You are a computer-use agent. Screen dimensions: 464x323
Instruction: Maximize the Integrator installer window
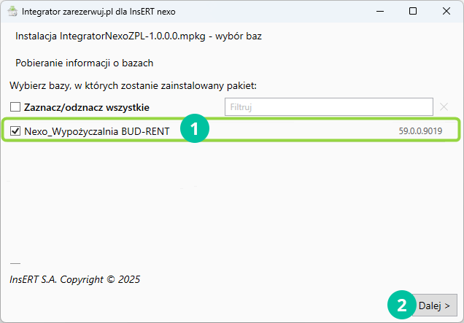point(413,12)
